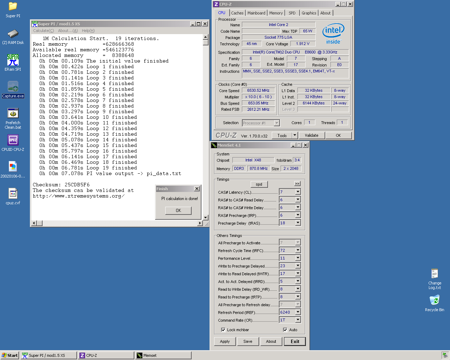
Task: Switch to the Graphics tab in CPU-Z
Action: click(309, 13)
